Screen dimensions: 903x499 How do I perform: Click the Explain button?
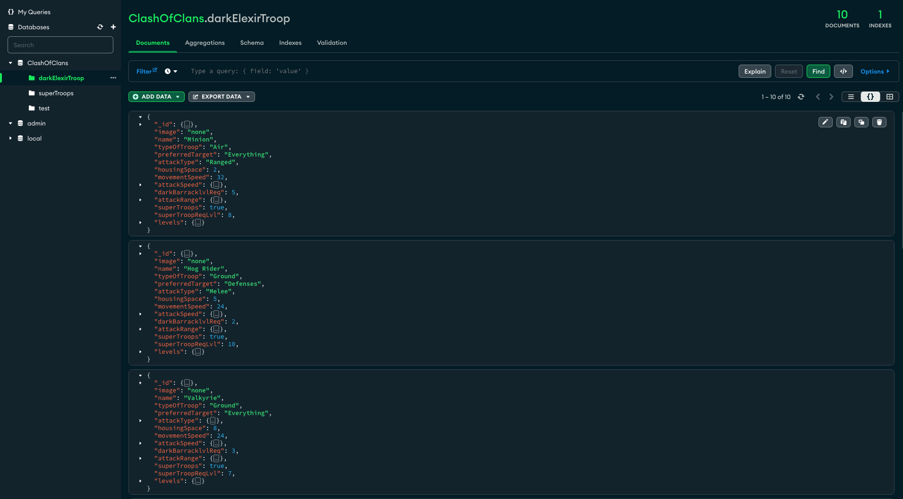(755, 71)
